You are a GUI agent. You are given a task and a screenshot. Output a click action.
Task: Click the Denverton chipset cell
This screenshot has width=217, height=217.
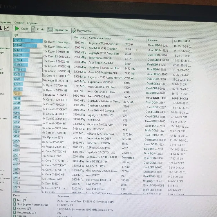click(128, 158)
